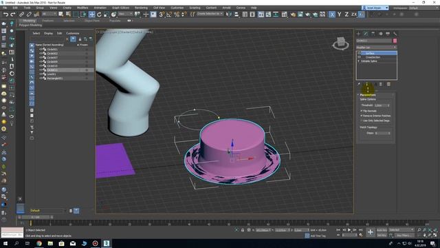Click the Steps spinner field
440x248 pixels.
380,133
